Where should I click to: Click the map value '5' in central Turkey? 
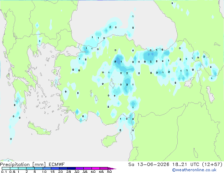point(115,62)
